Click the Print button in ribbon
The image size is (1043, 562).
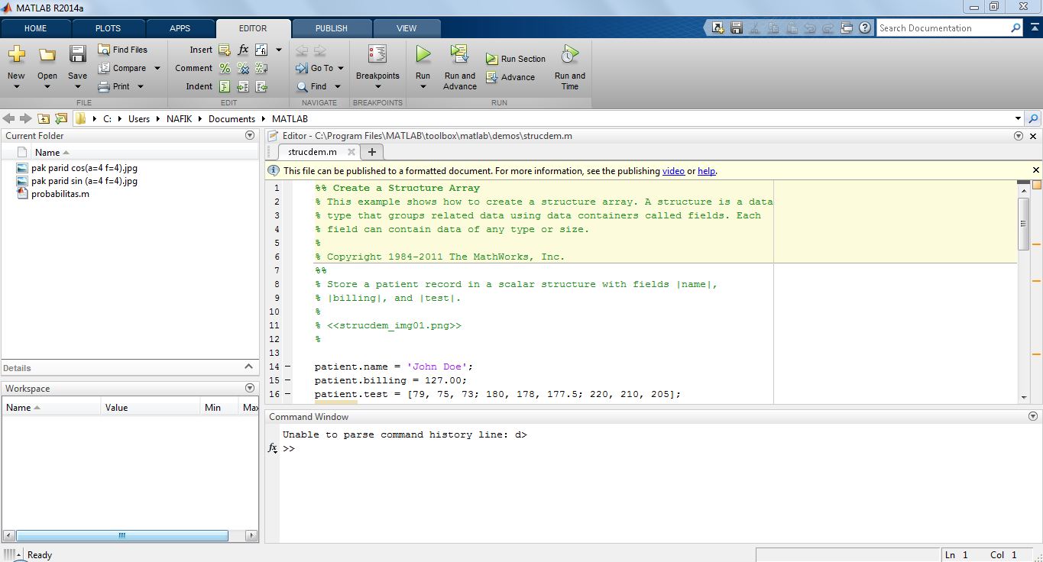click(x=115, y=86)
